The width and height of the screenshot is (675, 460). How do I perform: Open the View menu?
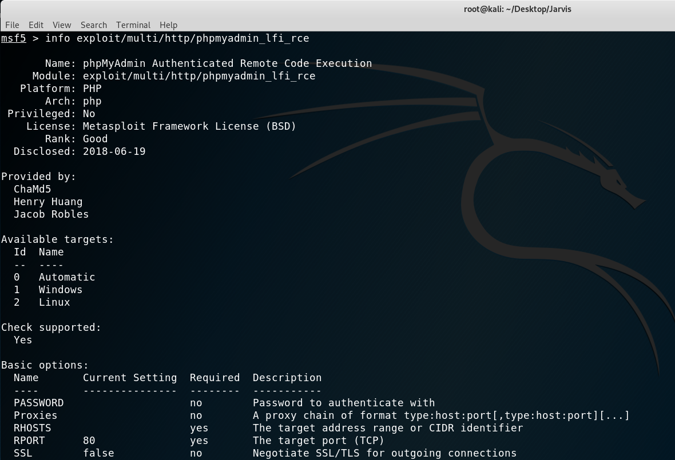click(62, 25)
